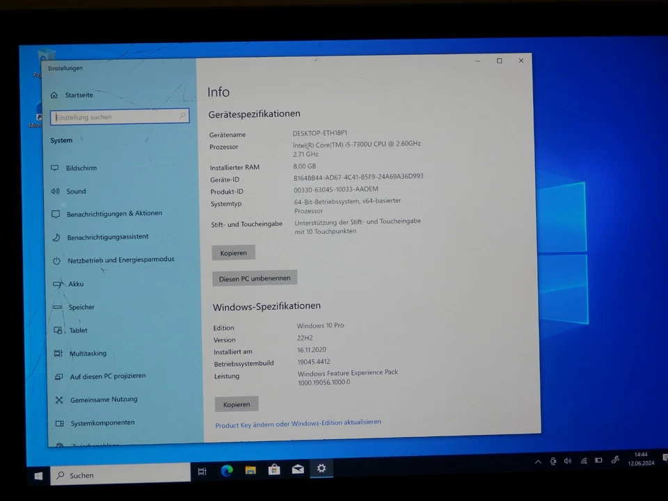The image size is (668, 501).
Task: Open Gemeinsame Nutzung sharing settings
Action: pos(103,399)
